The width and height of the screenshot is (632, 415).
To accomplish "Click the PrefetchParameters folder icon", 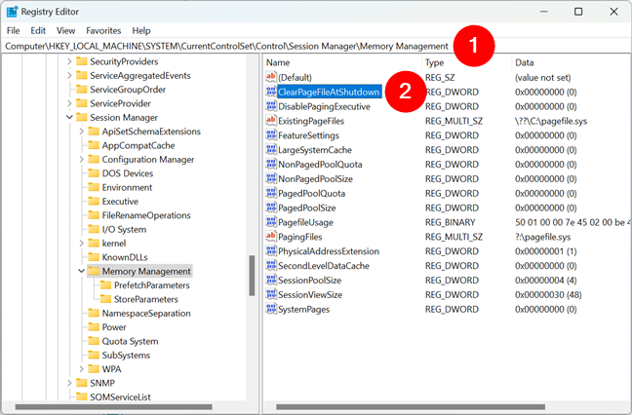I will [x=106, y=285].
